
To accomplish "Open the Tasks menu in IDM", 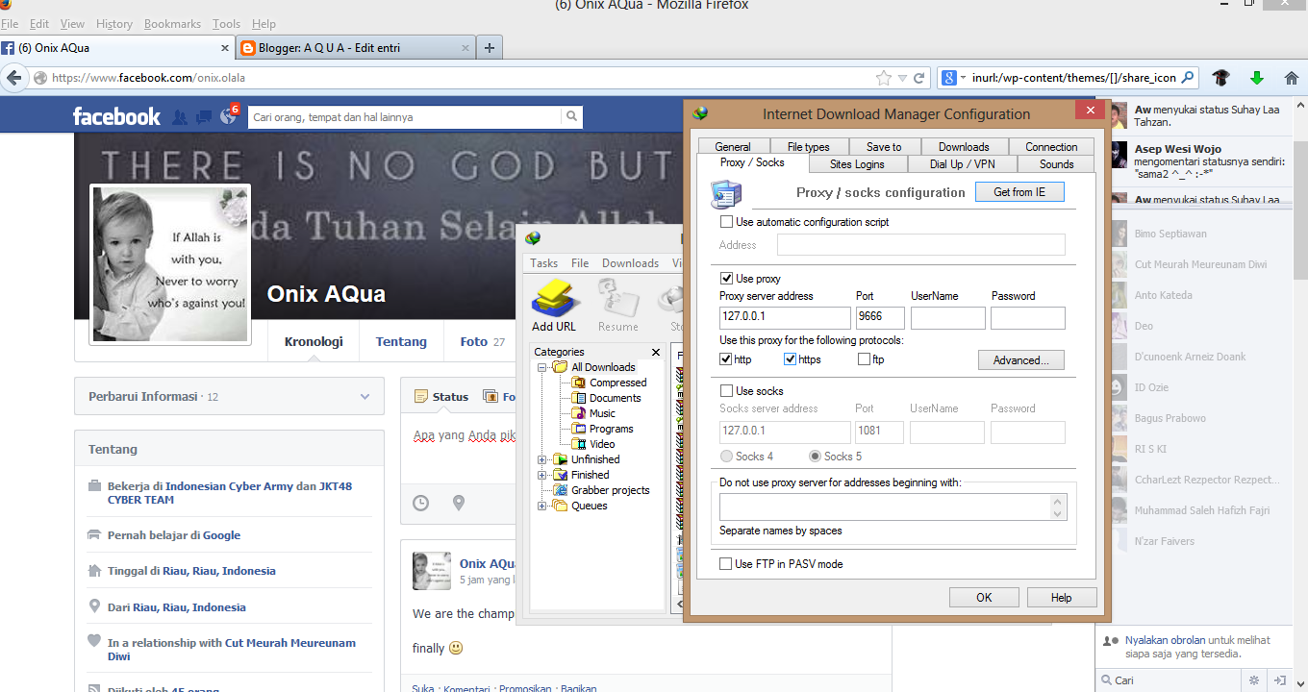I will (544, 263).
